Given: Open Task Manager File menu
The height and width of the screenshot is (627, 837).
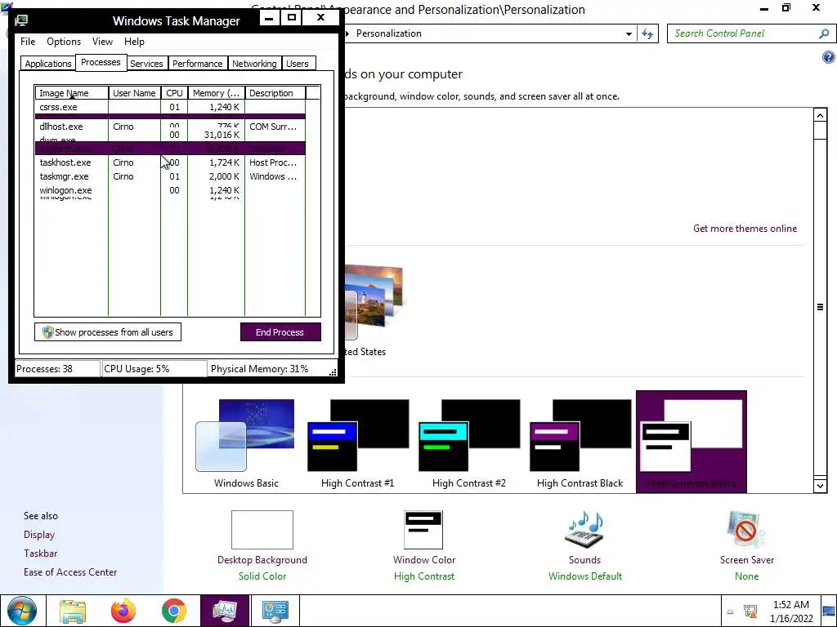Looking at the screenshot, I should [x=28, y=42].
